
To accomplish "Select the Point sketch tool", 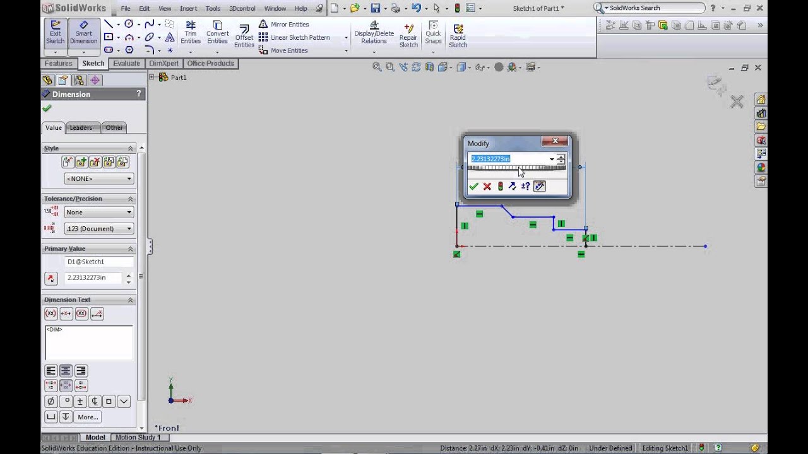I will tap(170, 50).
